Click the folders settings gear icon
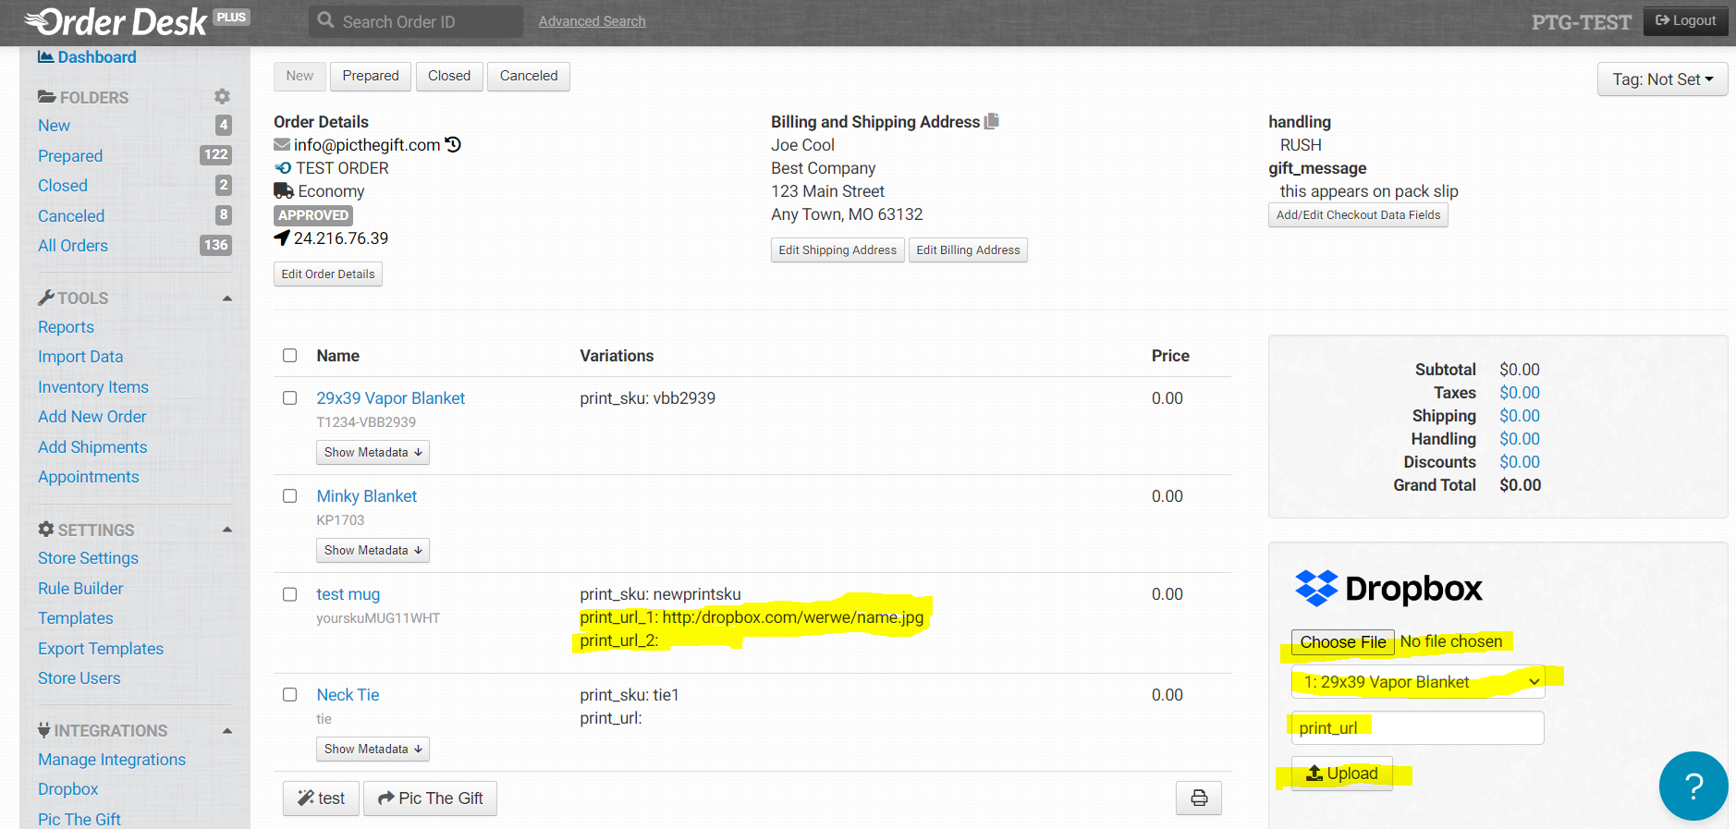Screen dimensions: 1736x829 click(222, 97)
